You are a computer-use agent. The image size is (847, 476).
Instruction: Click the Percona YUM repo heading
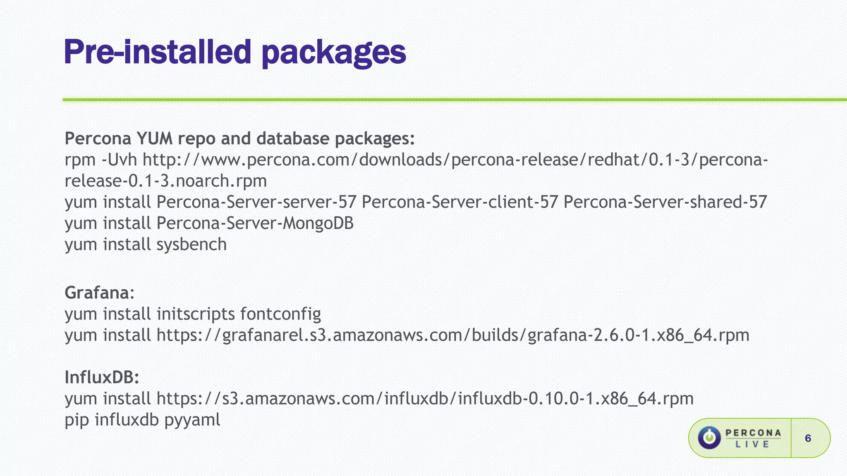(239, 138)
